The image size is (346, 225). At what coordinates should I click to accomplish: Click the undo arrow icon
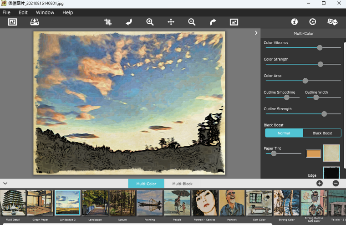pos(129,22)
